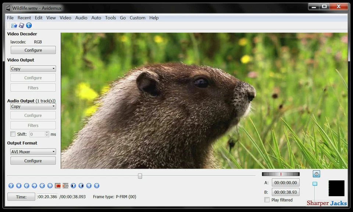
Task: Toggle the audio Shift checkbox
Action: pyautogui.click(x=13, y=134)
